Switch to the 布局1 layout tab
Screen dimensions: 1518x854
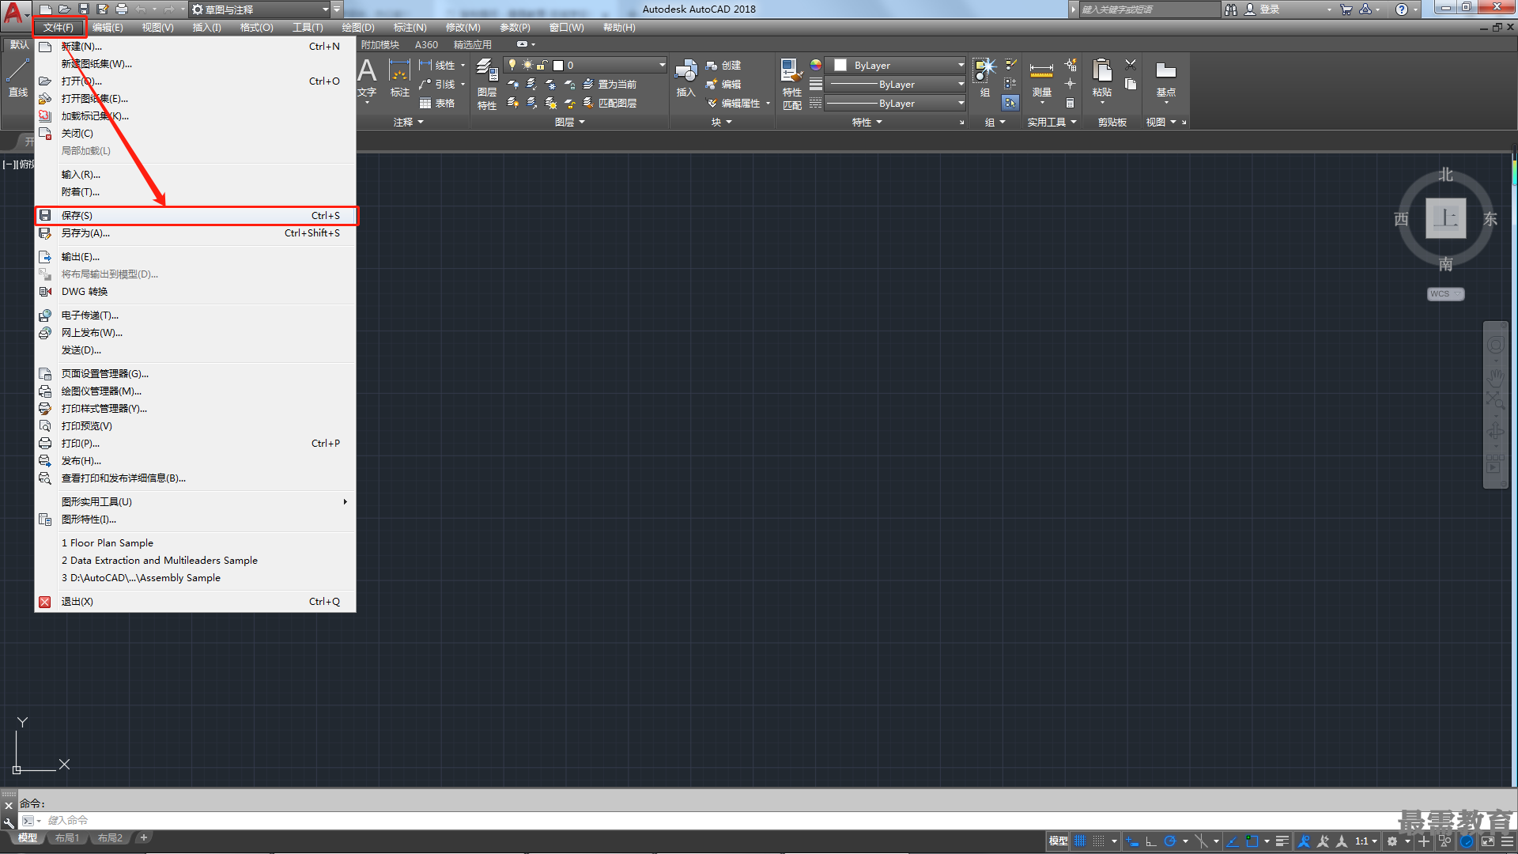pos(68,838)
